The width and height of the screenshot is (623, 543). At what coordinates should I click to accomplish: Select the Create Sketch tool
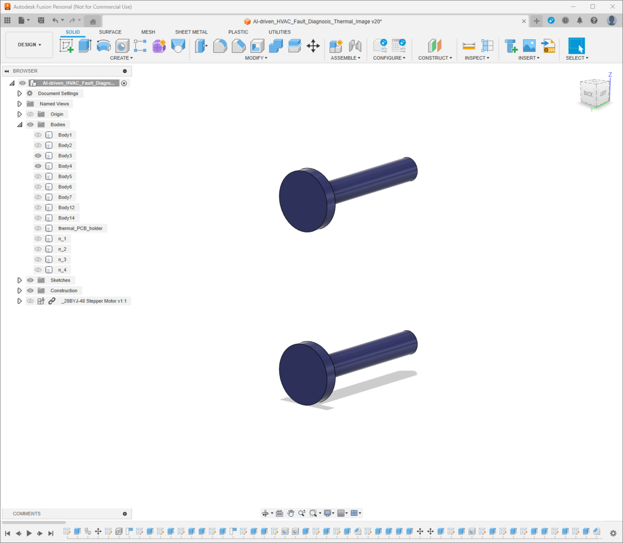(x=66, y=46)
